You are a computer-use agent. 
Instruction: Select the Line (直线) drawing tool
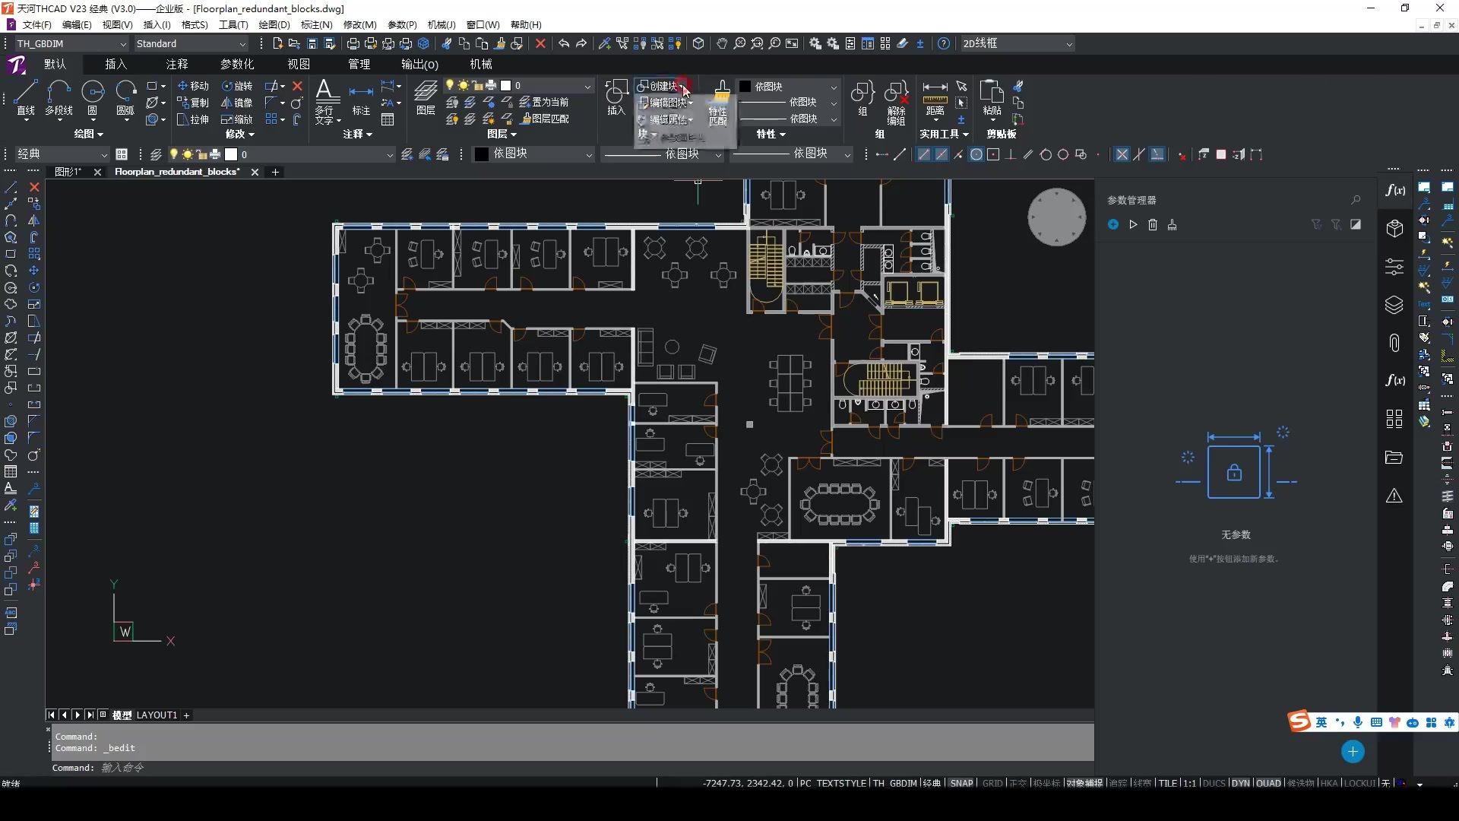(x=25, y=97)
